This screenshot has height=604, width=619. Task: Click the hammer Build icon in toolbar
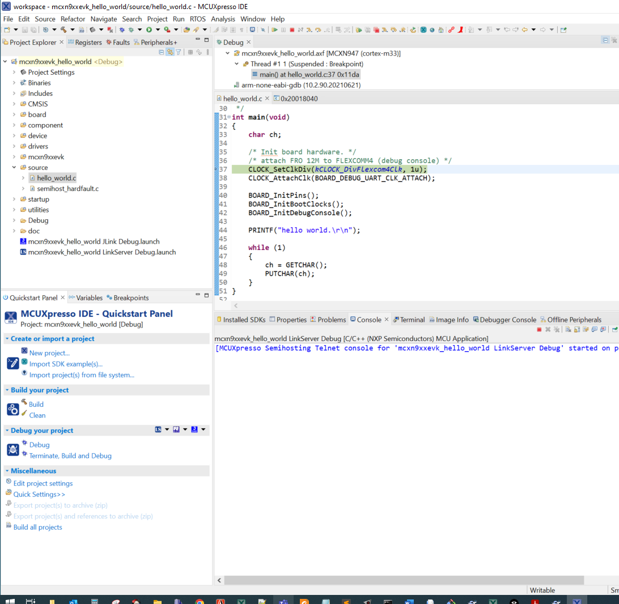(63, 29)
